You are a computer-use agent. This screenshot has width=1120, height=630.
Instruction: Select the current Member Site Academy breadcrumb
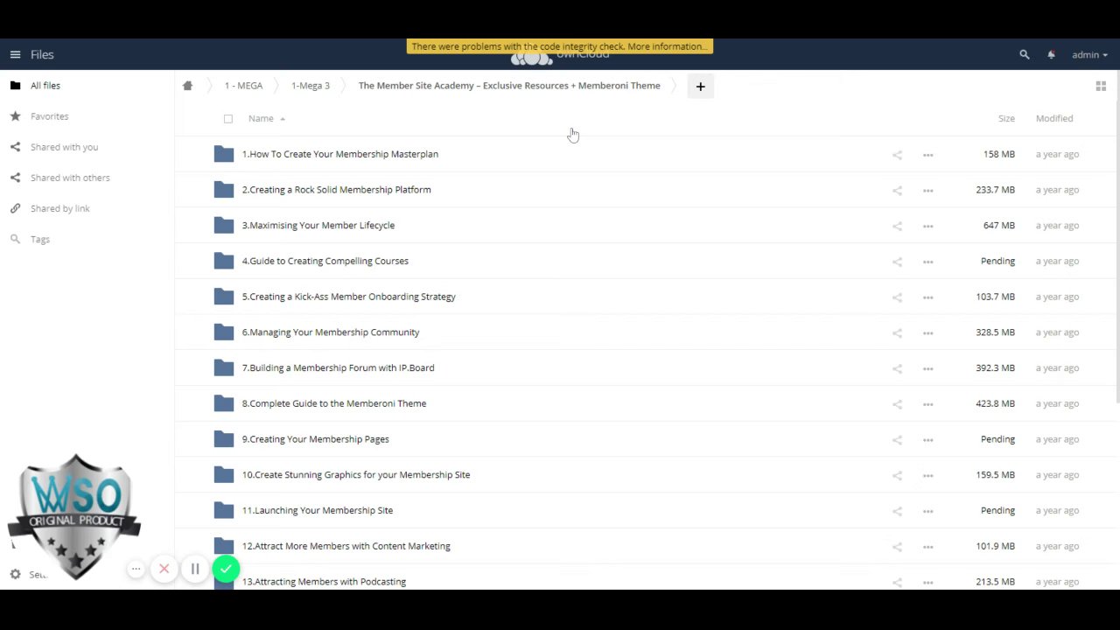509,86
